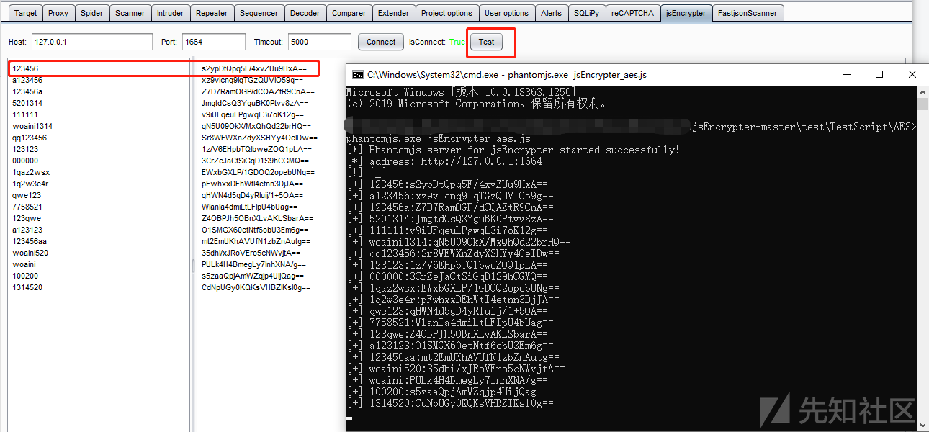Click scroll-up arrow in cmd window
929x432 pixels.
tap(923, 92)
